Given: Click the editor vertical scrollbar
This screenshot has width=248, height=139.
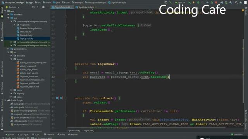Looking at the screenshot, I should coord(243,71).
